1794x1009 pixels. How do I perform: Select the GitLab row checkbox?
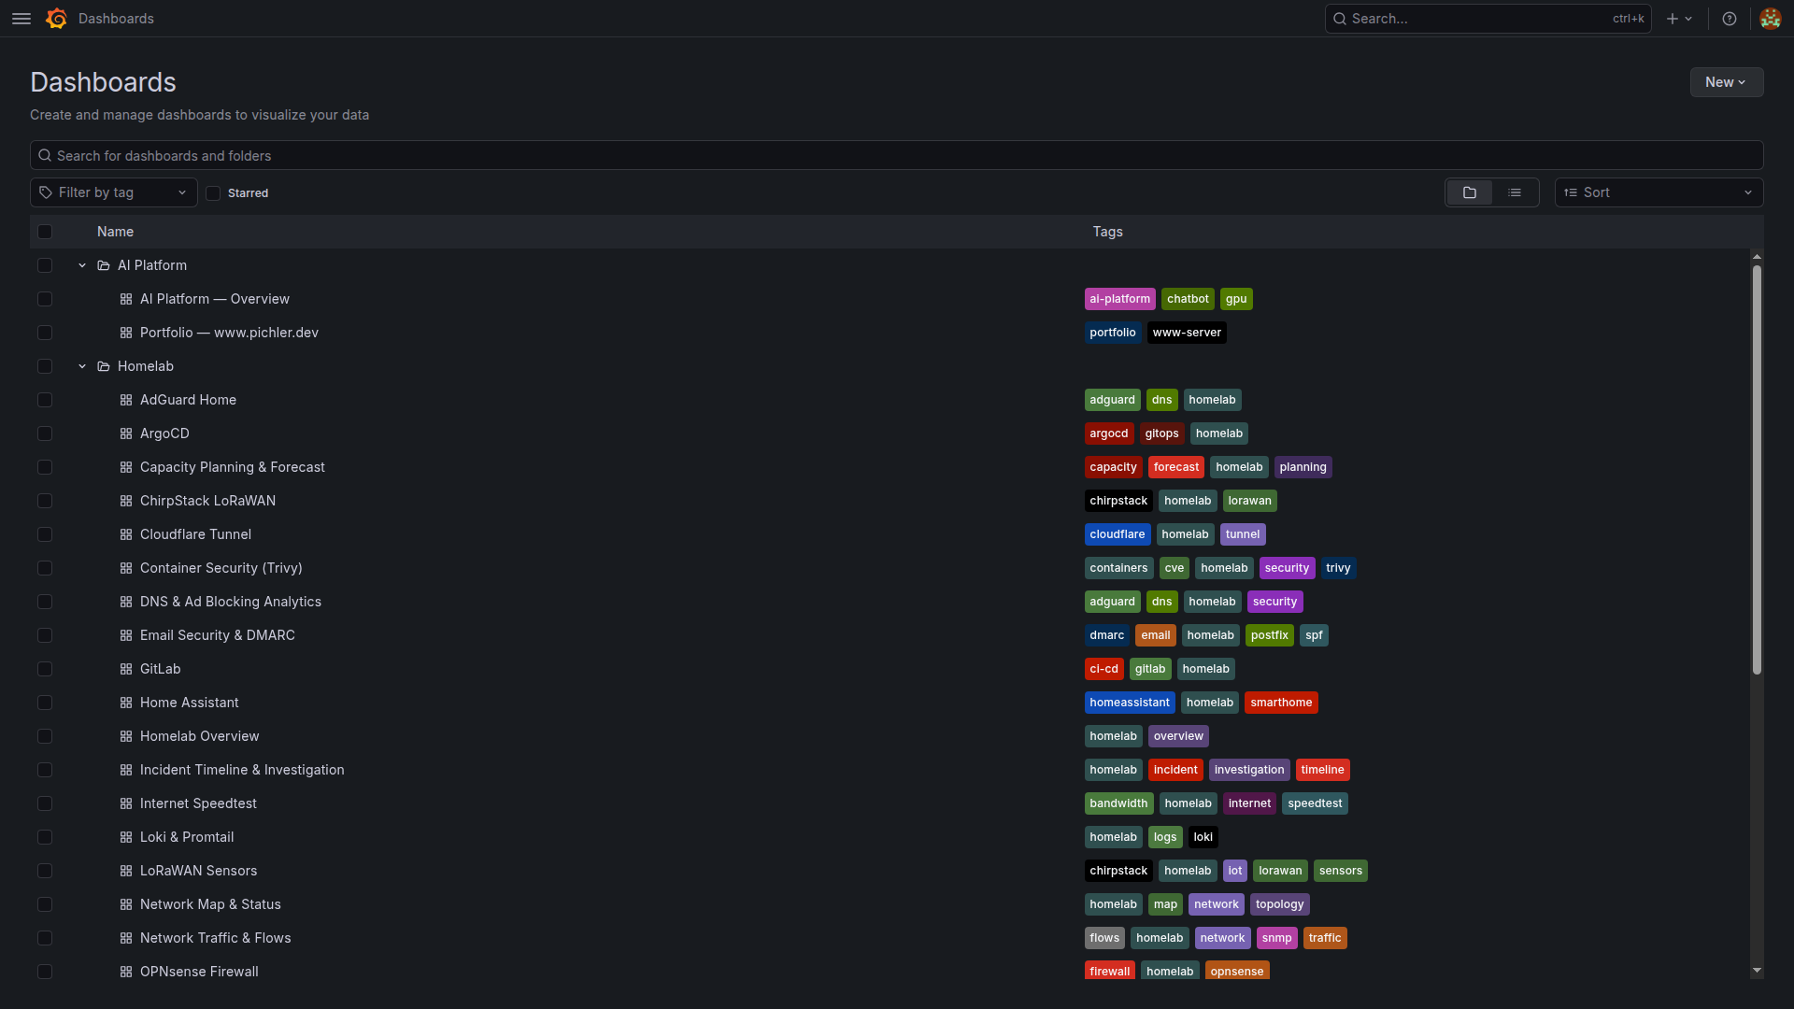click(x=45, y=669)
